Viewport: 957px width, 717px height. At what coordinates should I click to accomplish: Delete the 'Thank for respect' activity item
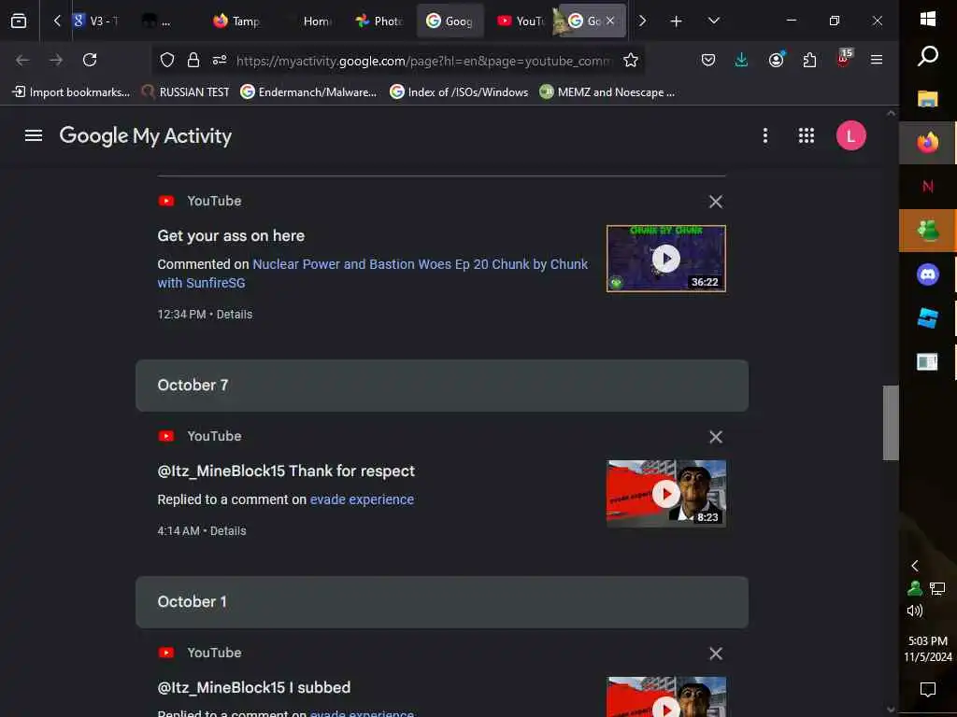point(715,437)
